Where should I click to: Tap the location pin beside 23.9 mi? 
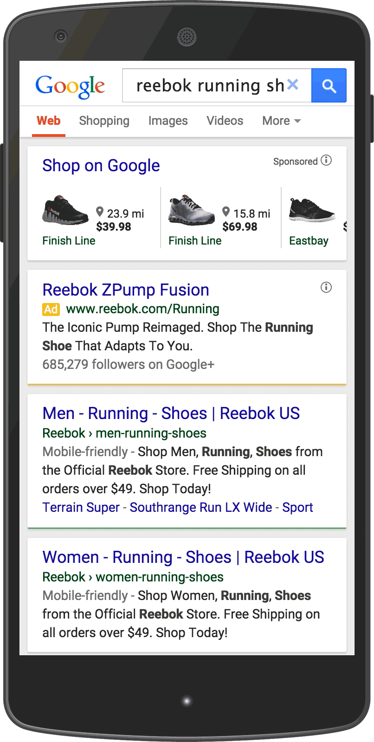pyautogui.click(x=100, y=211)
